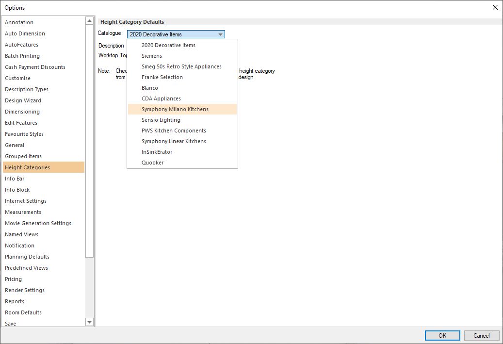Click the Cancel button

coord(482,336)
